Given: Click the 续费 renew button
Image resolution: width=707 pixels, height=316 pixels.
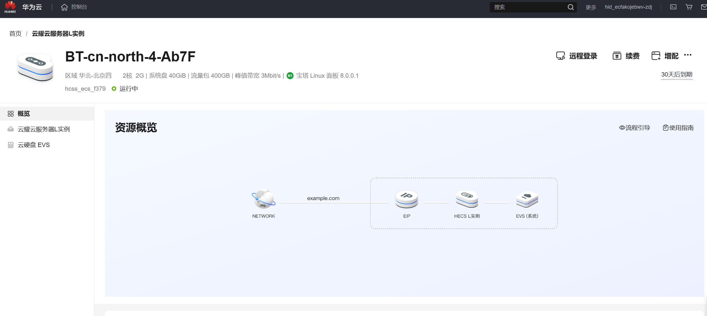Looking at the screenshot, I should pyautogui.click(x=626, y=56).
